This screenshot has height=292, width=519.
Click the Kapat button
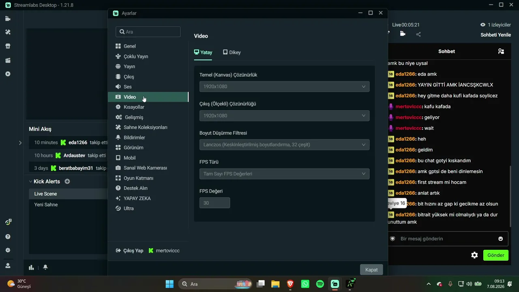coord(371,270)
